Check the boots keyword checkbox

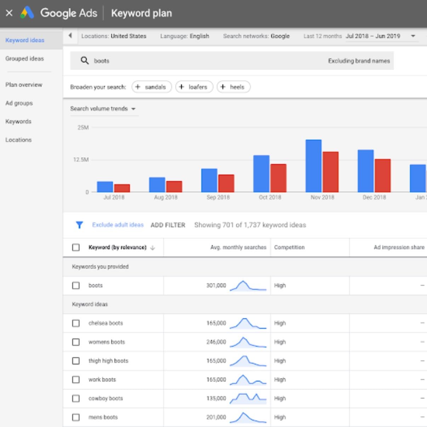(x=76, y=285)
